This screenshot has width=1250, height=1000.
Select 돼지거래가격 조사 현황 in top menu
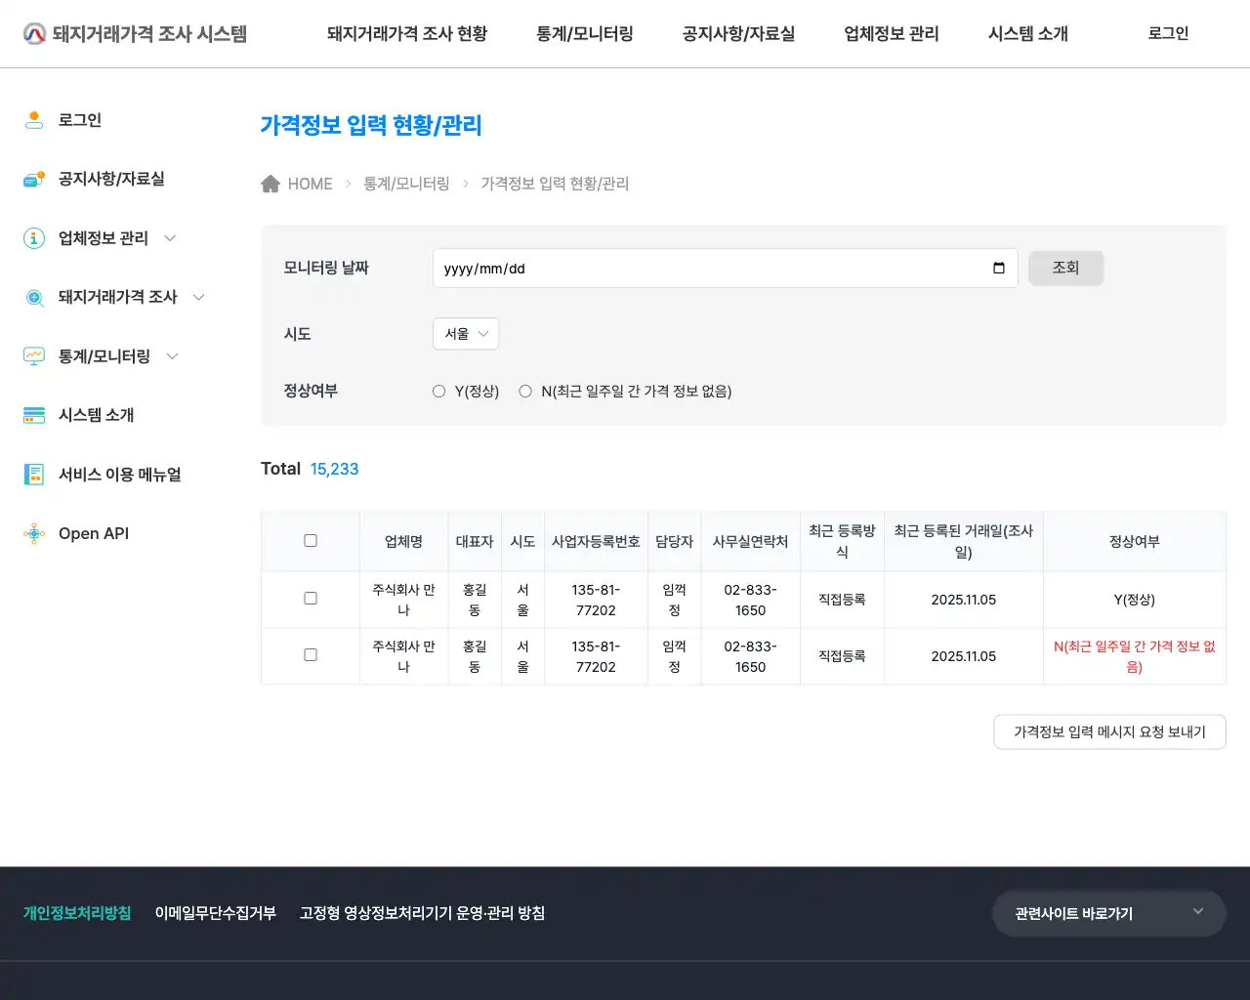pyautogui.click(x=407, y=33)
